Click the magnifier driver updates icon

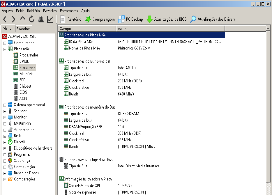[x=193, y=19]
